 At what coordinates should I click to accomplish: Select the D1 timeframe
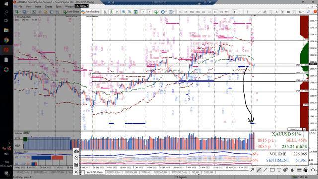215,12
